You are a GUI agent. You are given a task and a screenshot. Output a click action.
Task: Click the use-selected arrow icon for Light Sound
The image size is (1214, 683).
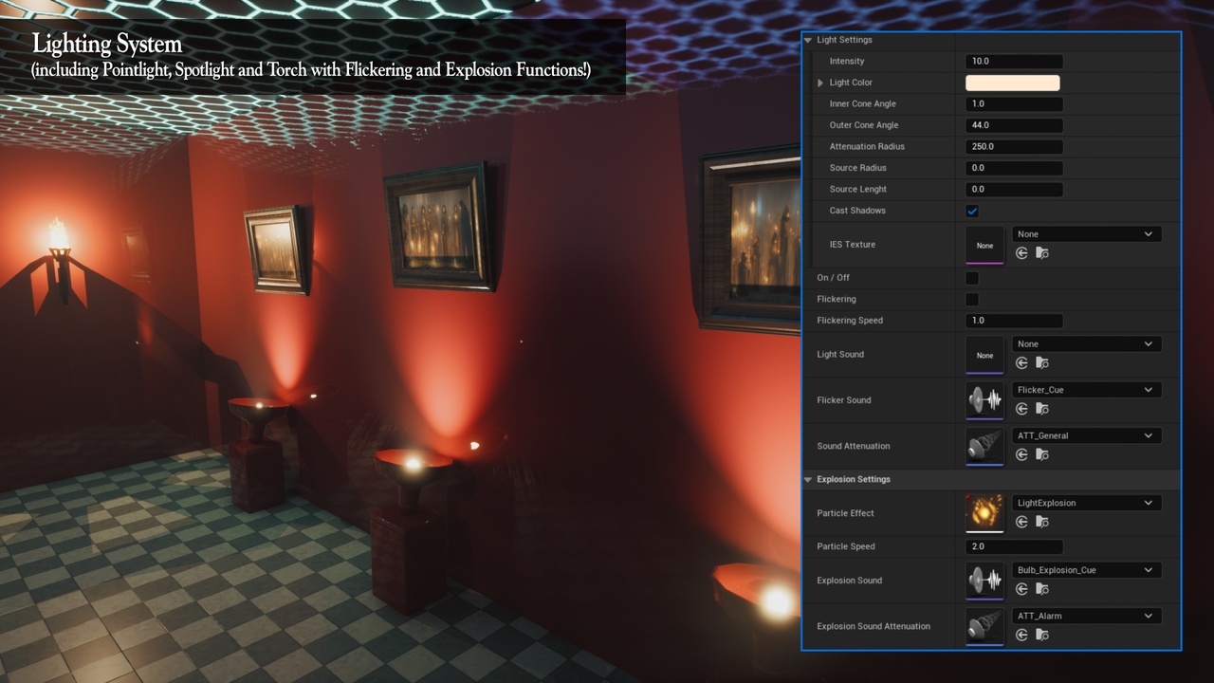[x=1021, y=363]
